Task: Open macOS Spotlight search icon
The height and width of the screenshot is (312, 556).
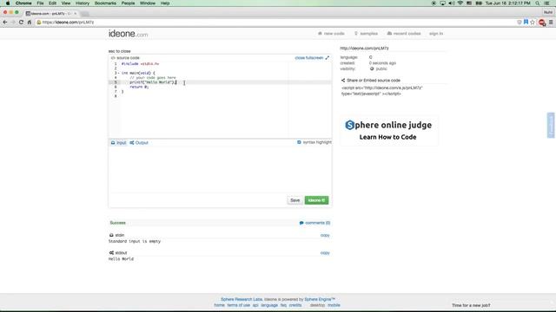Action: (538, 3)
